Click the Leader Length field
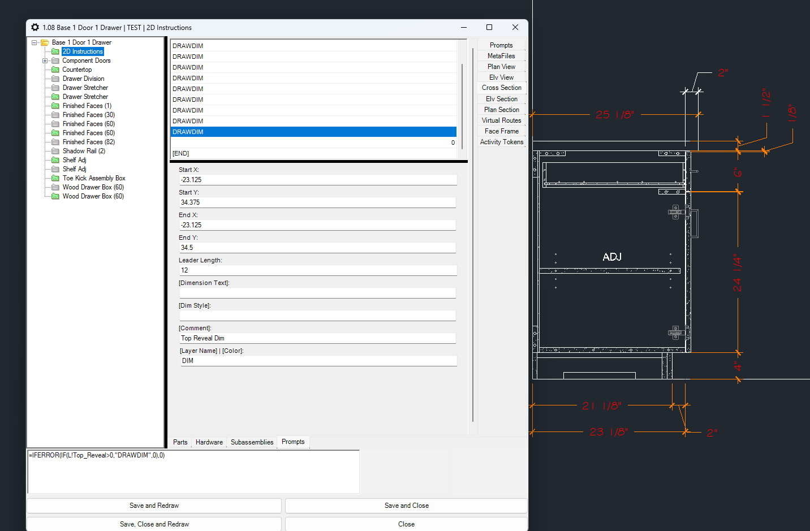The image size is (810, 531). (x=318, y=270)
